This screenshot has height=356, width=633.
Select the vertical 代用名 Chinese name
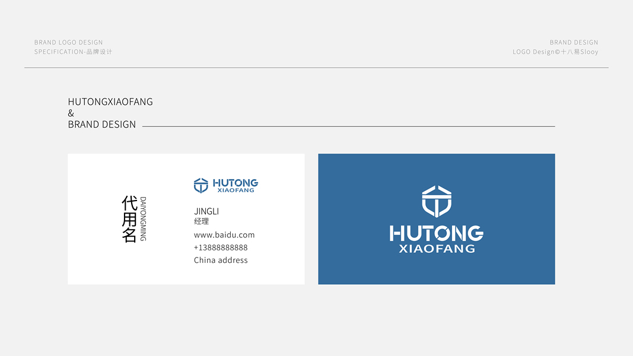point(129,219)
